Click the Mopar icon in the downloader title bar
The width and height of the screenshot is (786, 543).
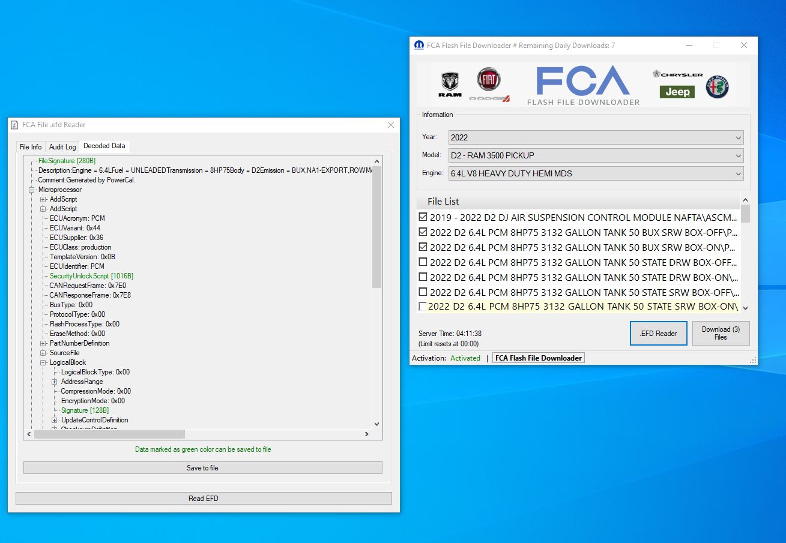click(420, 45)
